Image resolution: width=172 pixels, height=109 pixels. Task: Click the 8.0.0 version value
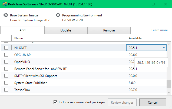[132, 83]
